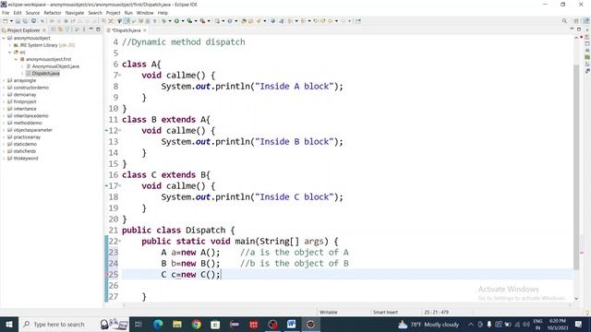Click the editor vertical scrollbar

click(576, 168)
